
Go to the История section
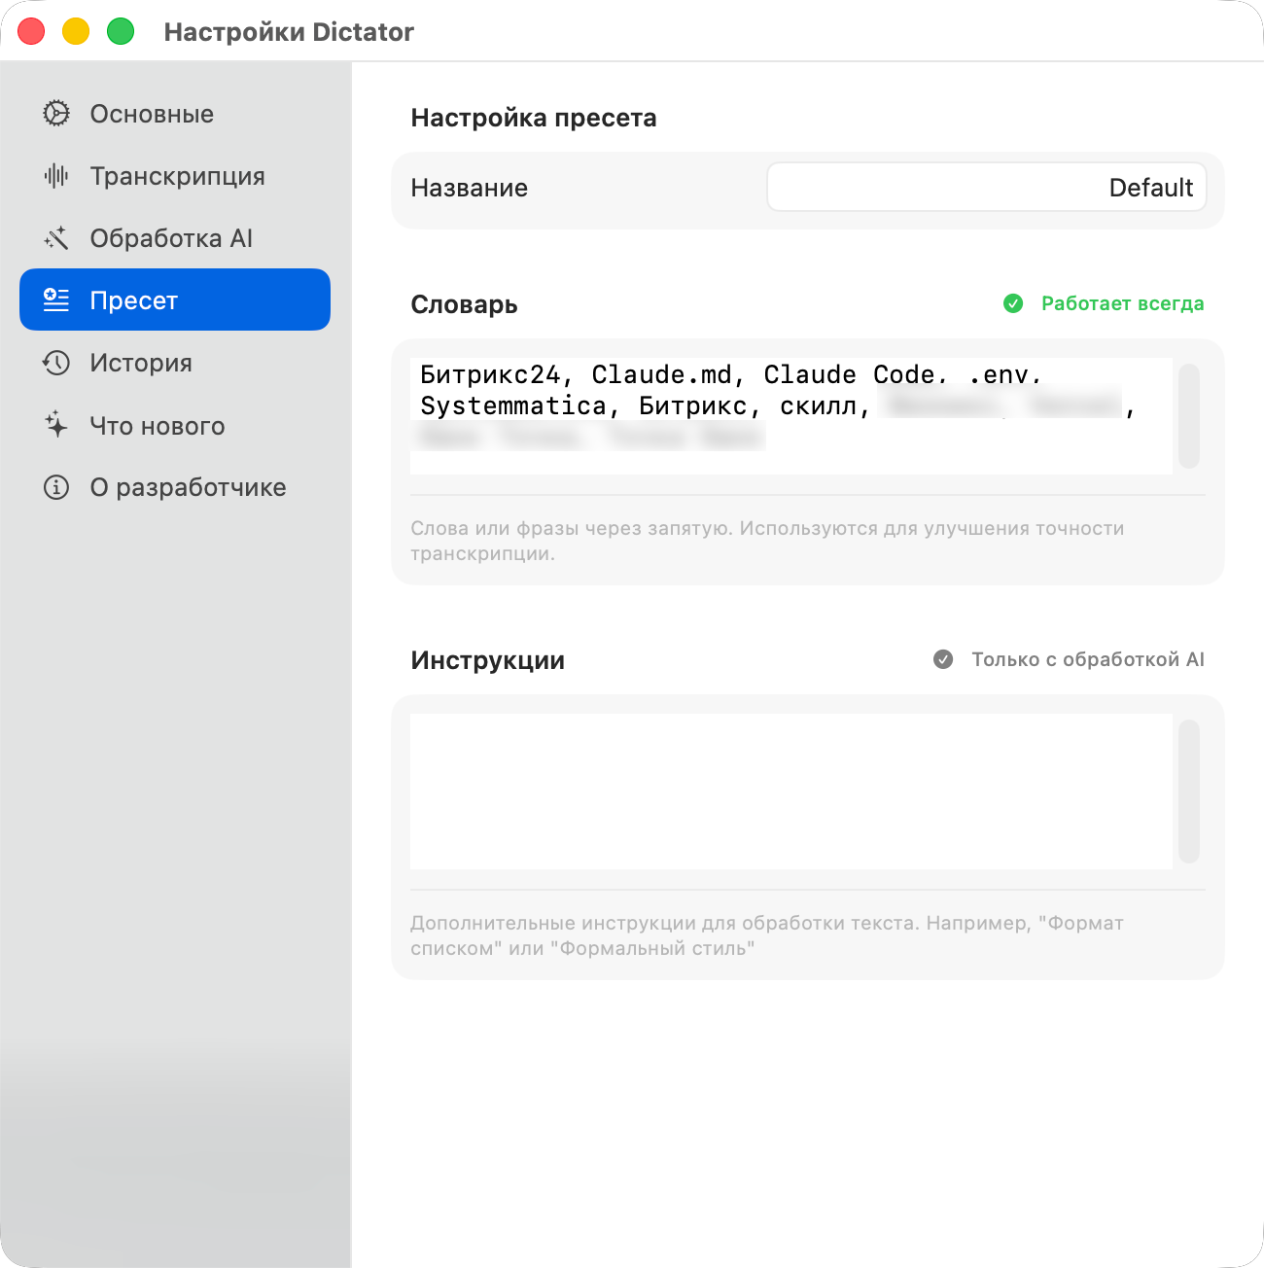pyautogui.click(x=141, y=363)
